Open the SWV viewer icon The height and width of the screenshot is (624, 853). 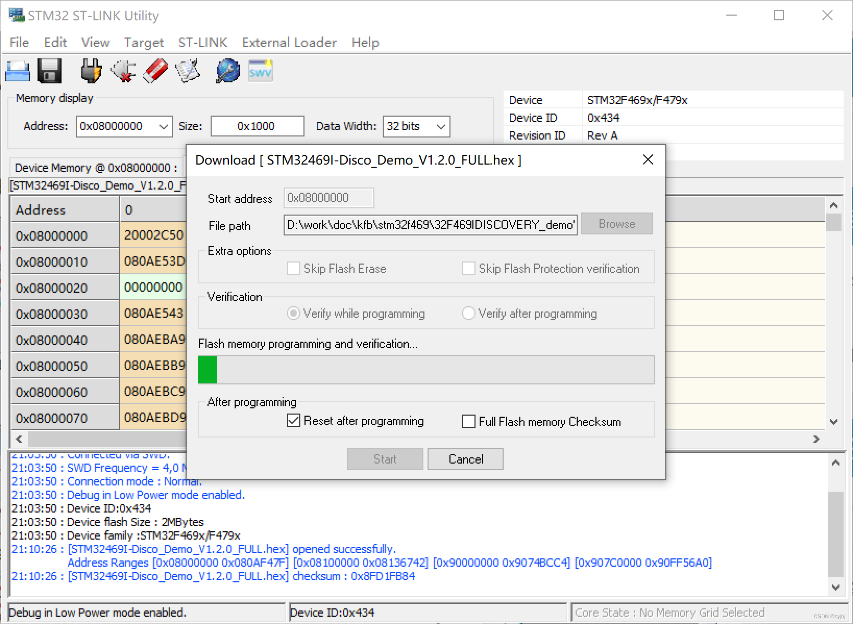260,71
